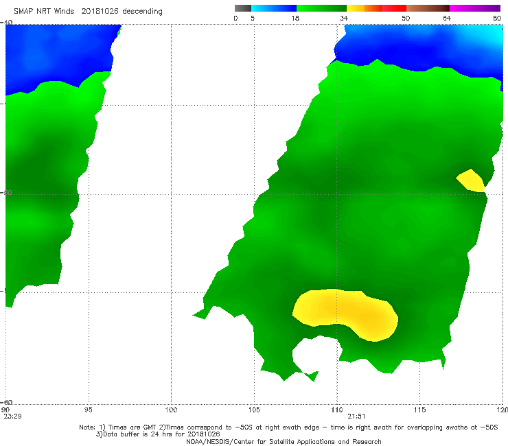Click the longitude label '115'

point(420,410)
